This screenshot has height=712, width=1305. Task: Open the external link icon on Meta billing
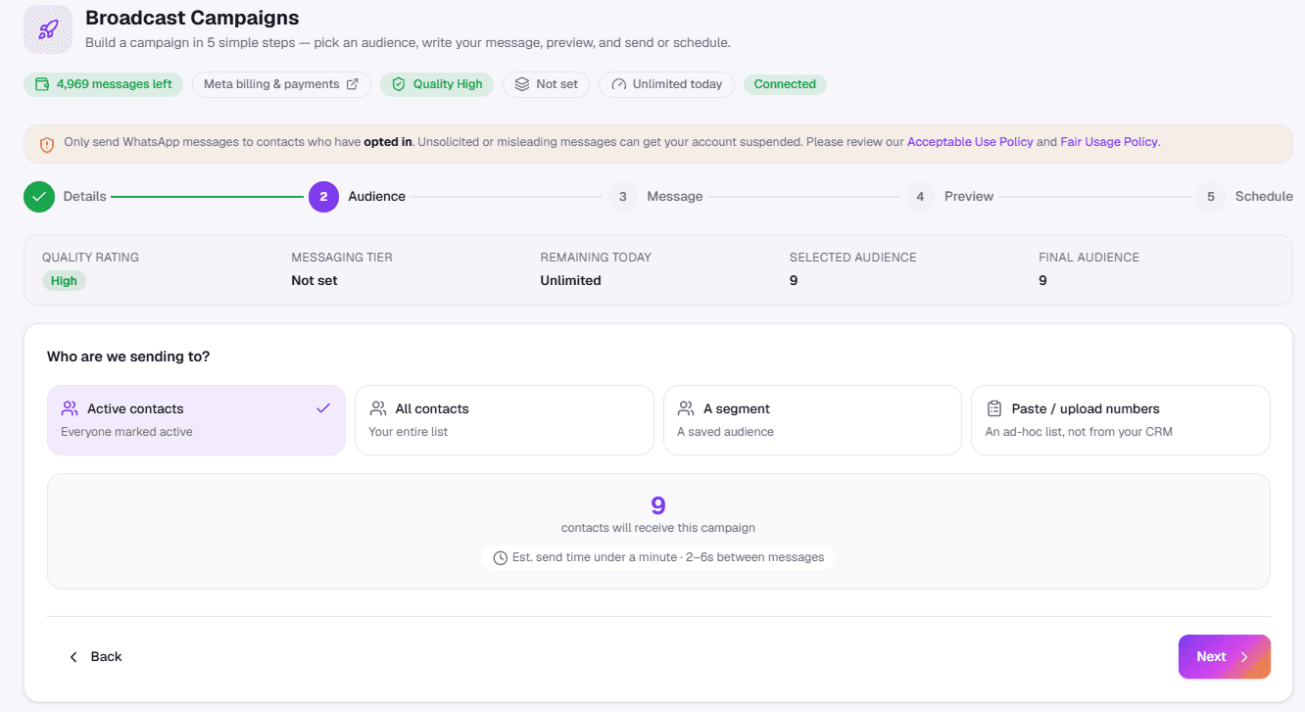pyautogui.click(x=353, y=84)
